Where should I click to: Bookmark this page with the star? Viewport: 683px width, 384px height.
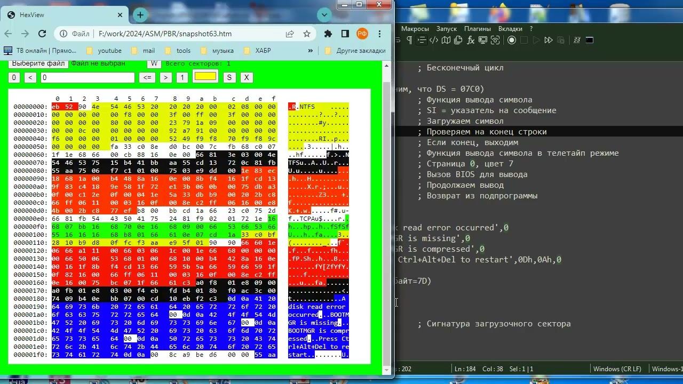[307, 34]
